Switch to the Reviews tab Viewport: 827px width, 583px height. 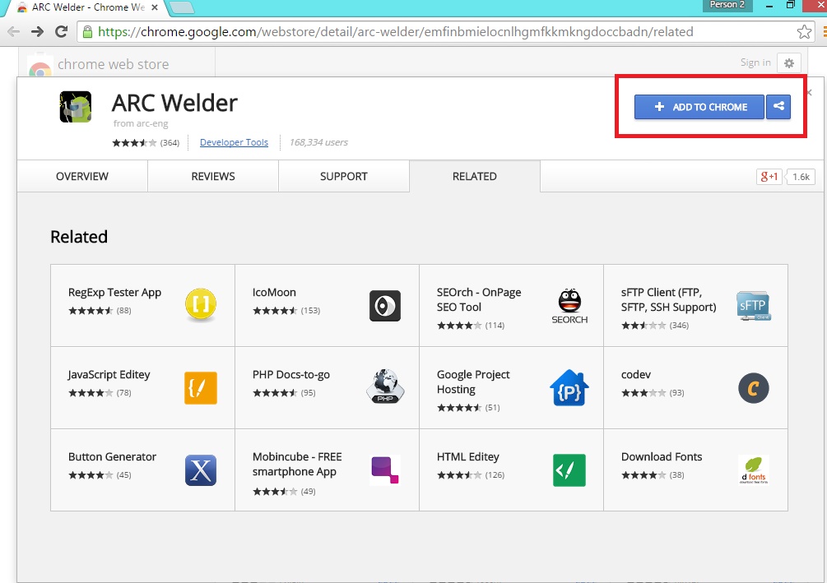coord(213,177)
